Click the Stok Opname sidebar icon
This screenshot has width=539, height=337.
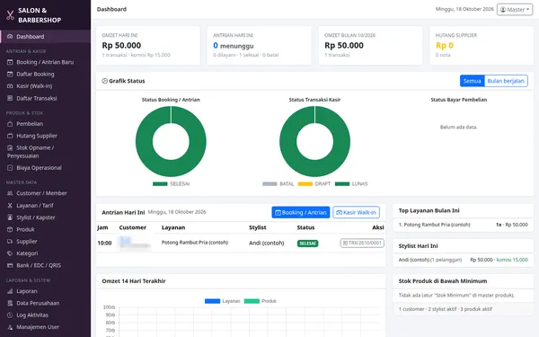tap(10, 148)
